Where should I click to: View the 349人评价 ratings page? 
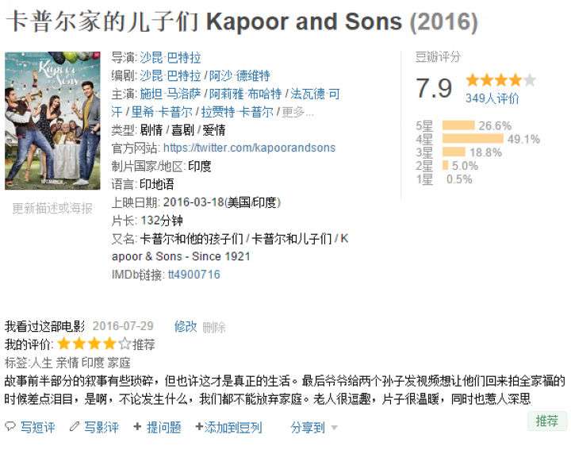point(492,98)
